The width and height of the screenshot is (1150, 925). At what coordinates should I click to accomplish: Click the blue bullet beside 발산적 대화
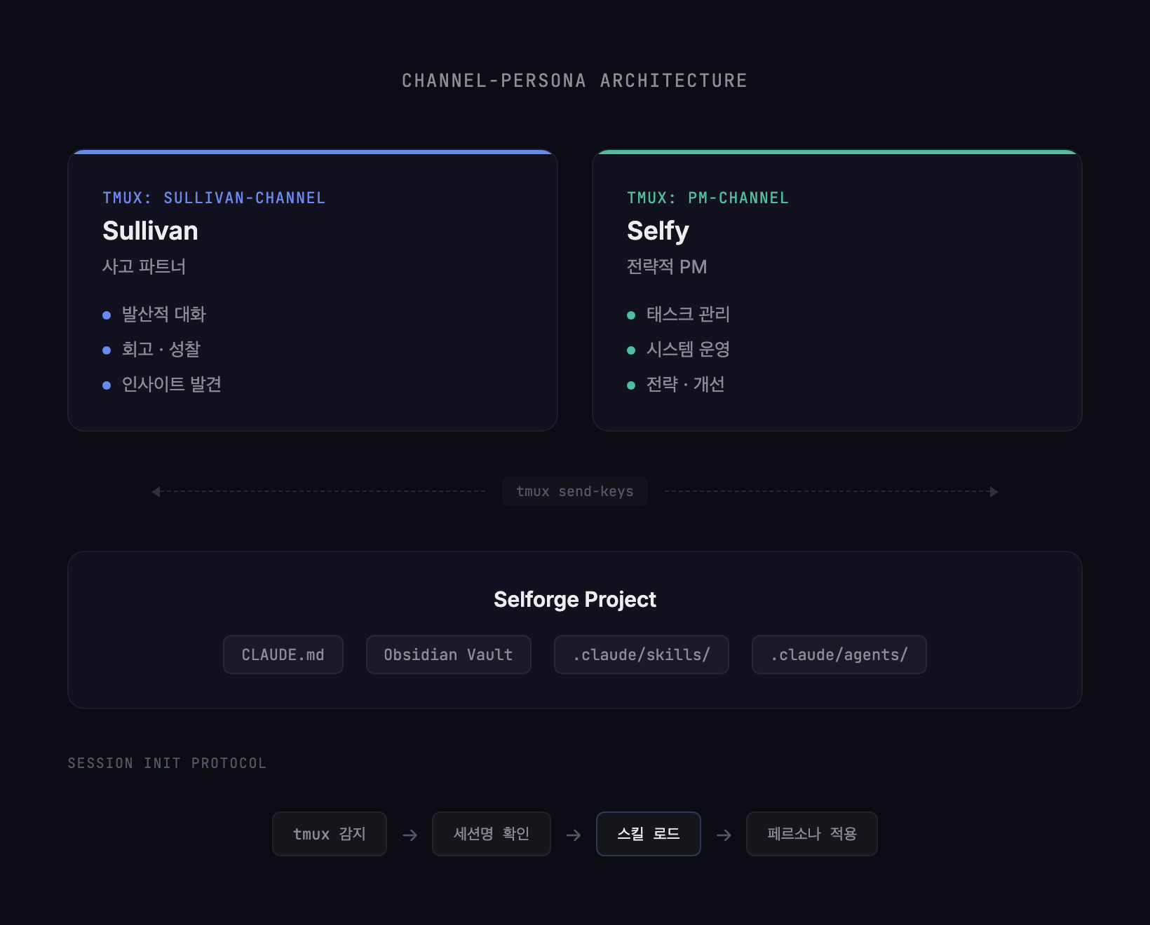[107, 315]
